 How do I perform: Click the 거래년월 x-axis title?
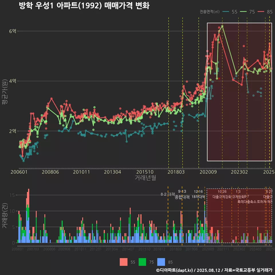(x=146, y=178)
